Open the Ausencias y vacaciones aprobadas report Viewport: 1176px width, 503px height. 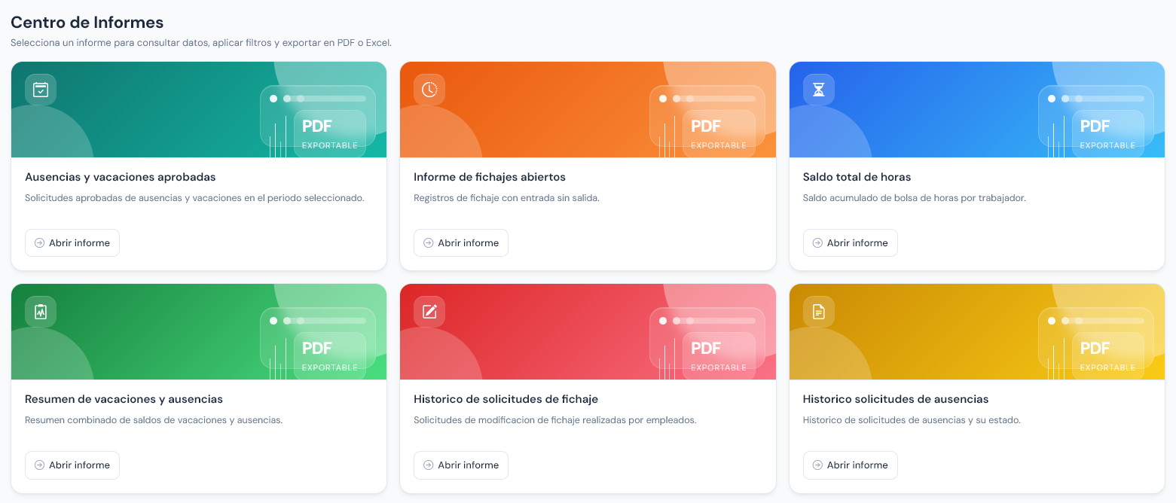coord(72,243)
